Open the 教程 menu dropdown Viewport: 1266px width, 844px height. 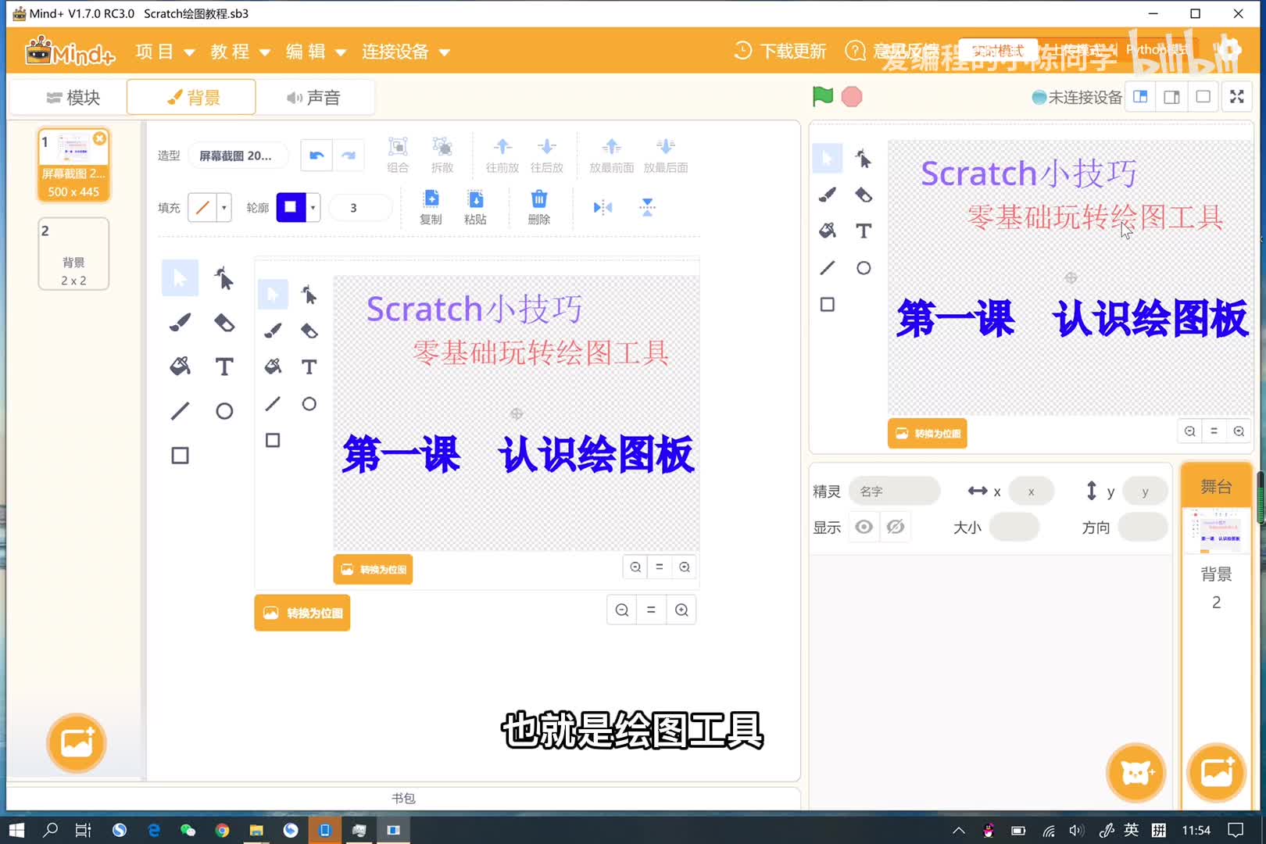240,52
